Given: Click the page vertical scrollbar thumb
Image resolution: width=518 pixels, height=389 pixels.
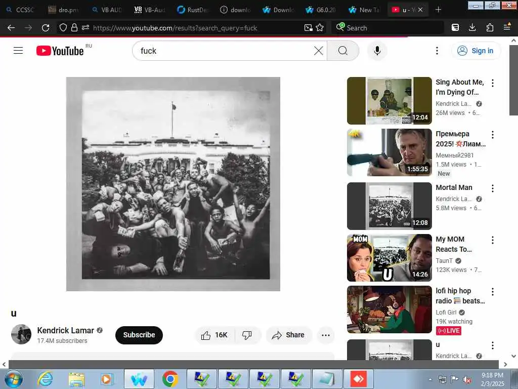Looking at the screenshot, I should [x=513, y=81].
